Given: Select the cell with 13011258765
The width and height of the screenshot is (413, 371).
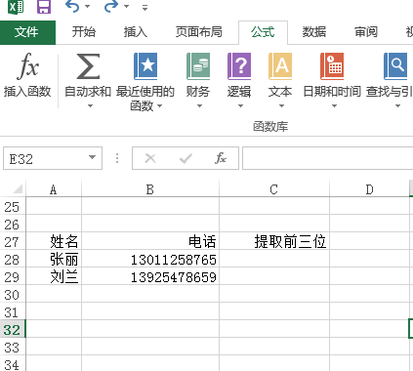Looking at the screenshot, I should pyautogui.click(x=150, y=259).
